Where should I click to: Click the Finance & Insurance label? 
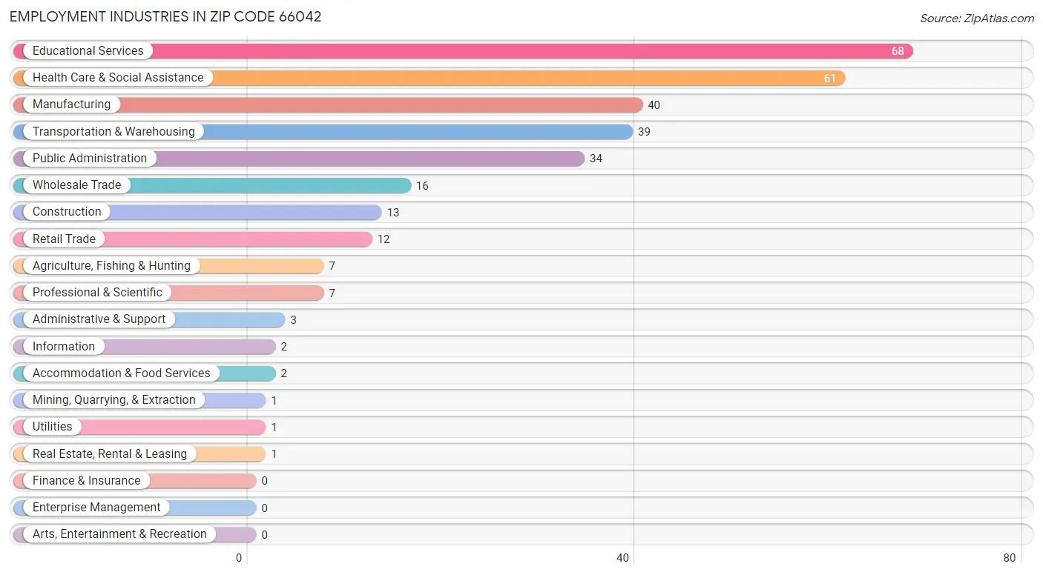pos(86,481)
